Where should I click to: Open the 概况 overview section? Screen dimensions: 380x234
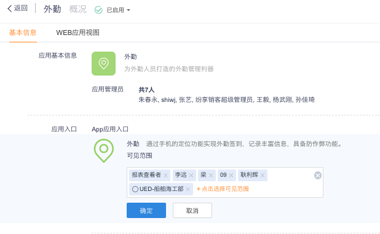pyautogui.click(x=78, y=9)
